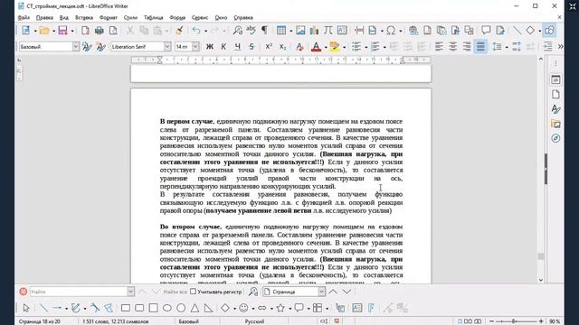Undo the last action
This screenshot has height=325, width=579.
coord(196,30)
